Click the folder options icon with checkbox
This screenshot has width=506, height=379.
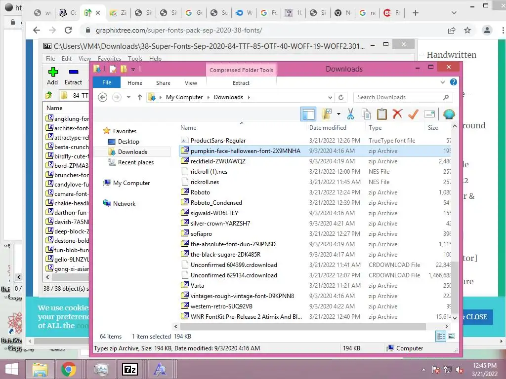[x=327, y=114]
